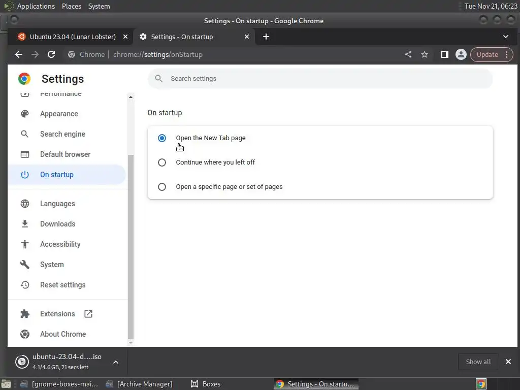The height and width of the screenshot is (390, 520).
Task: Click the external link icon beside Extensions
Action: click(x=88, y=314)
